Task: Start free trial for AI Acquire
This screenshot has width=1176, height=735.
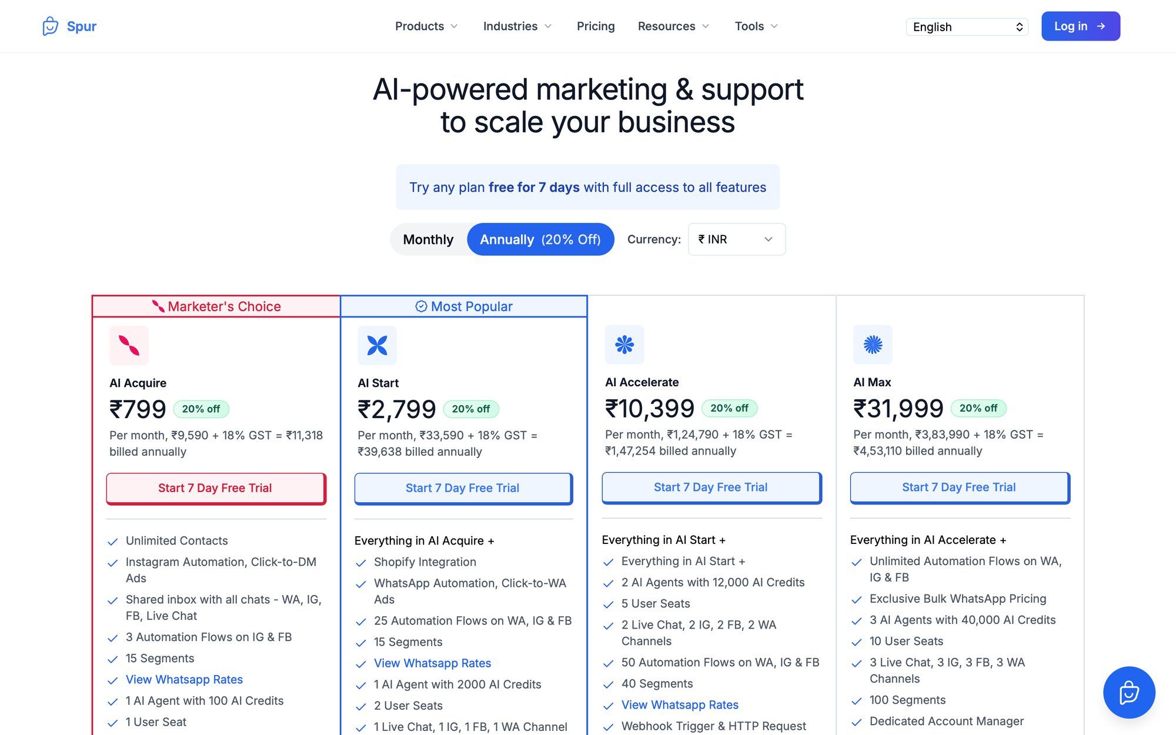Action: click(x=216, y=489)
